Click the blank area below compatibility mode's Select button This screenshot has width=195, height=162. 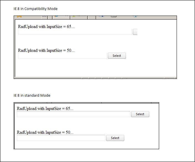click(x=117, y=68)
